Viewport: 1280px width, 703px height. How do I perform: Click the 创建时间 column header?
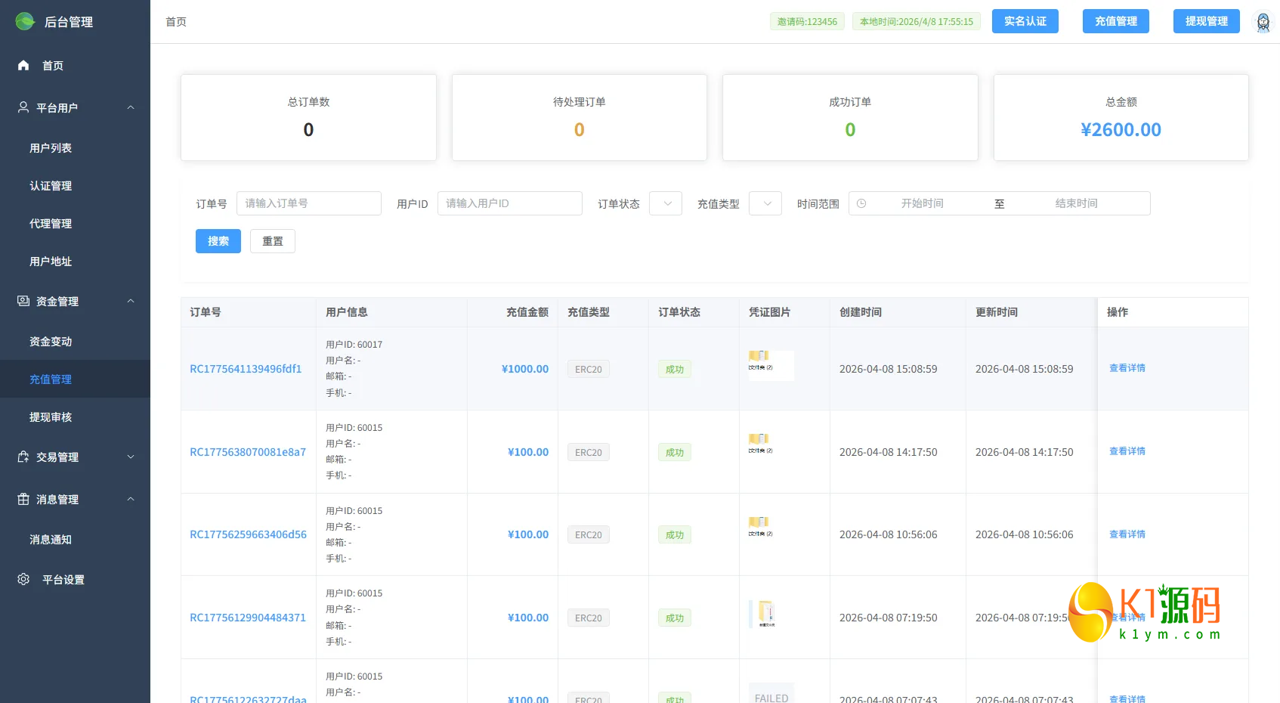(x=861, y=312)
